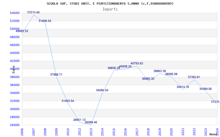Click the 38000 y-axis tick
The width and height of the screenshot is (220, 137).
15,77
